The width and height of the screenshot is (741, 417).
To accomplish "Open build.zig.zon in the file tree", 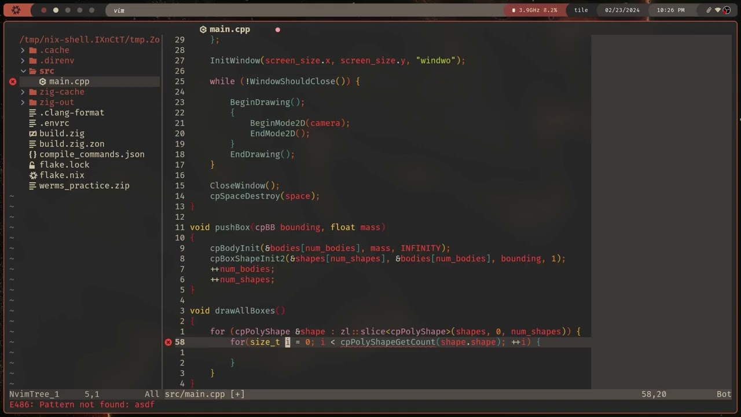I will coord(72,144).
